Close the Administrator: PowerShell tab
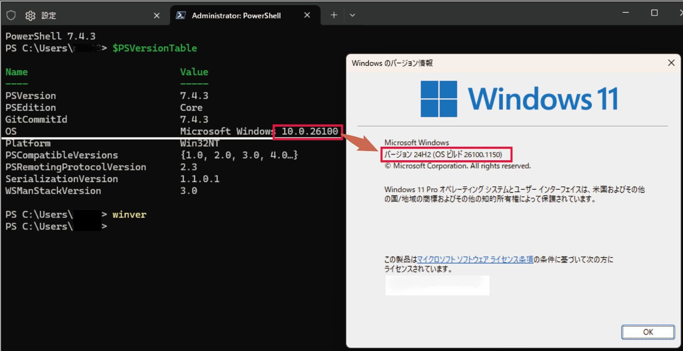 pyautogui.click(x=307, y=15)
